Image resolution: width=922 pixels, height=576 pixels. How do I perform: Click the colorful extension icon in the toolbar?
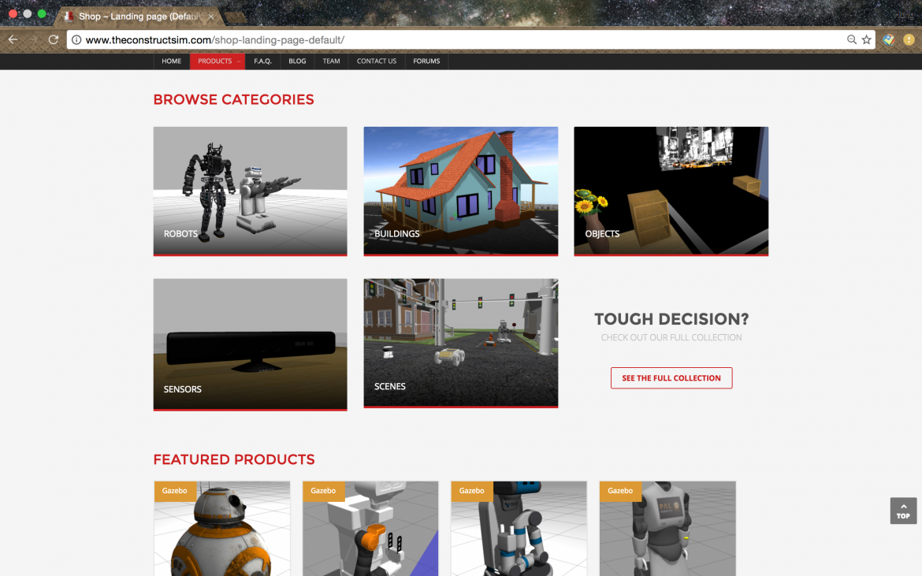click(889, 39)
